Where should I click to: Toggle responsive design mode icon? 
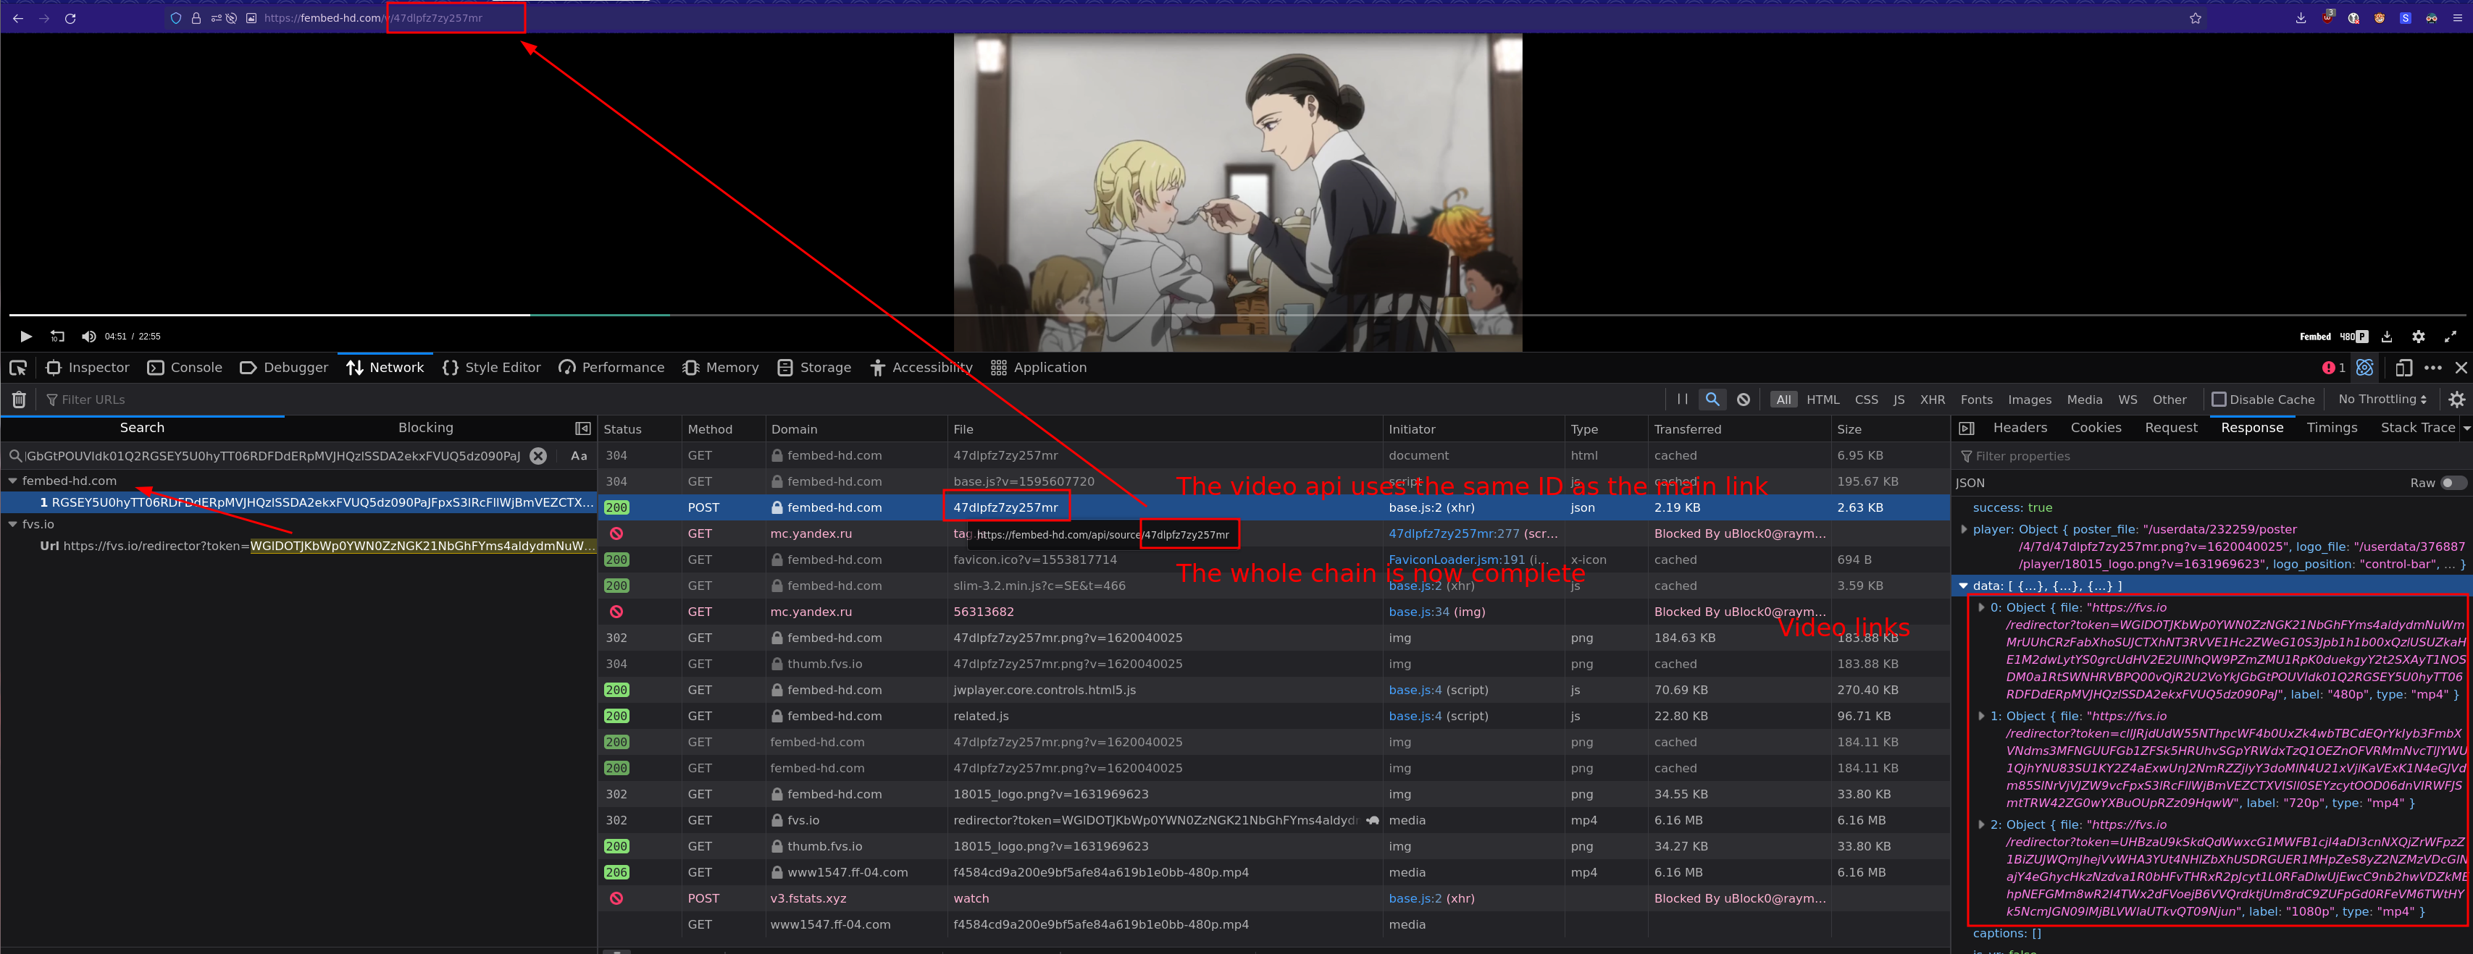pyautogui.click(x=2404, y=368)
